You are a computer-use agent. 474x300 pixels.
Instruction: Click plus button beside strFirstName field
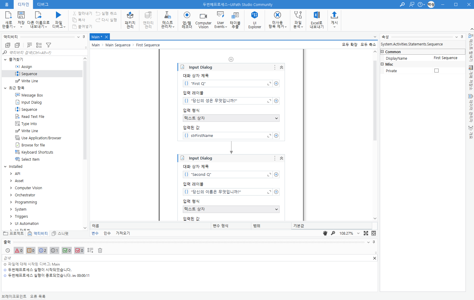(276, 136)
